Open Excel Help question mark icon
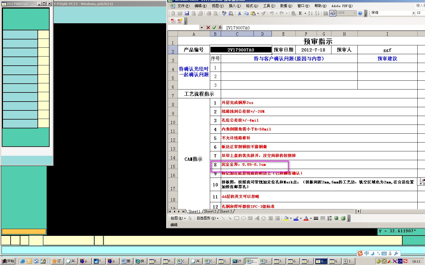425x265 pixels. [360, 13]
